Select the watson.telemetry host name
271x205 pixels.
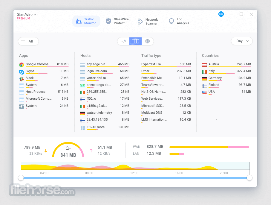(x=99, y=113)
